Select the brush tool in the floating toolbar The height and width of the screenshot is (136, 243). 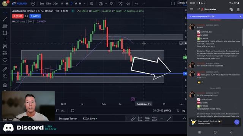133,119
